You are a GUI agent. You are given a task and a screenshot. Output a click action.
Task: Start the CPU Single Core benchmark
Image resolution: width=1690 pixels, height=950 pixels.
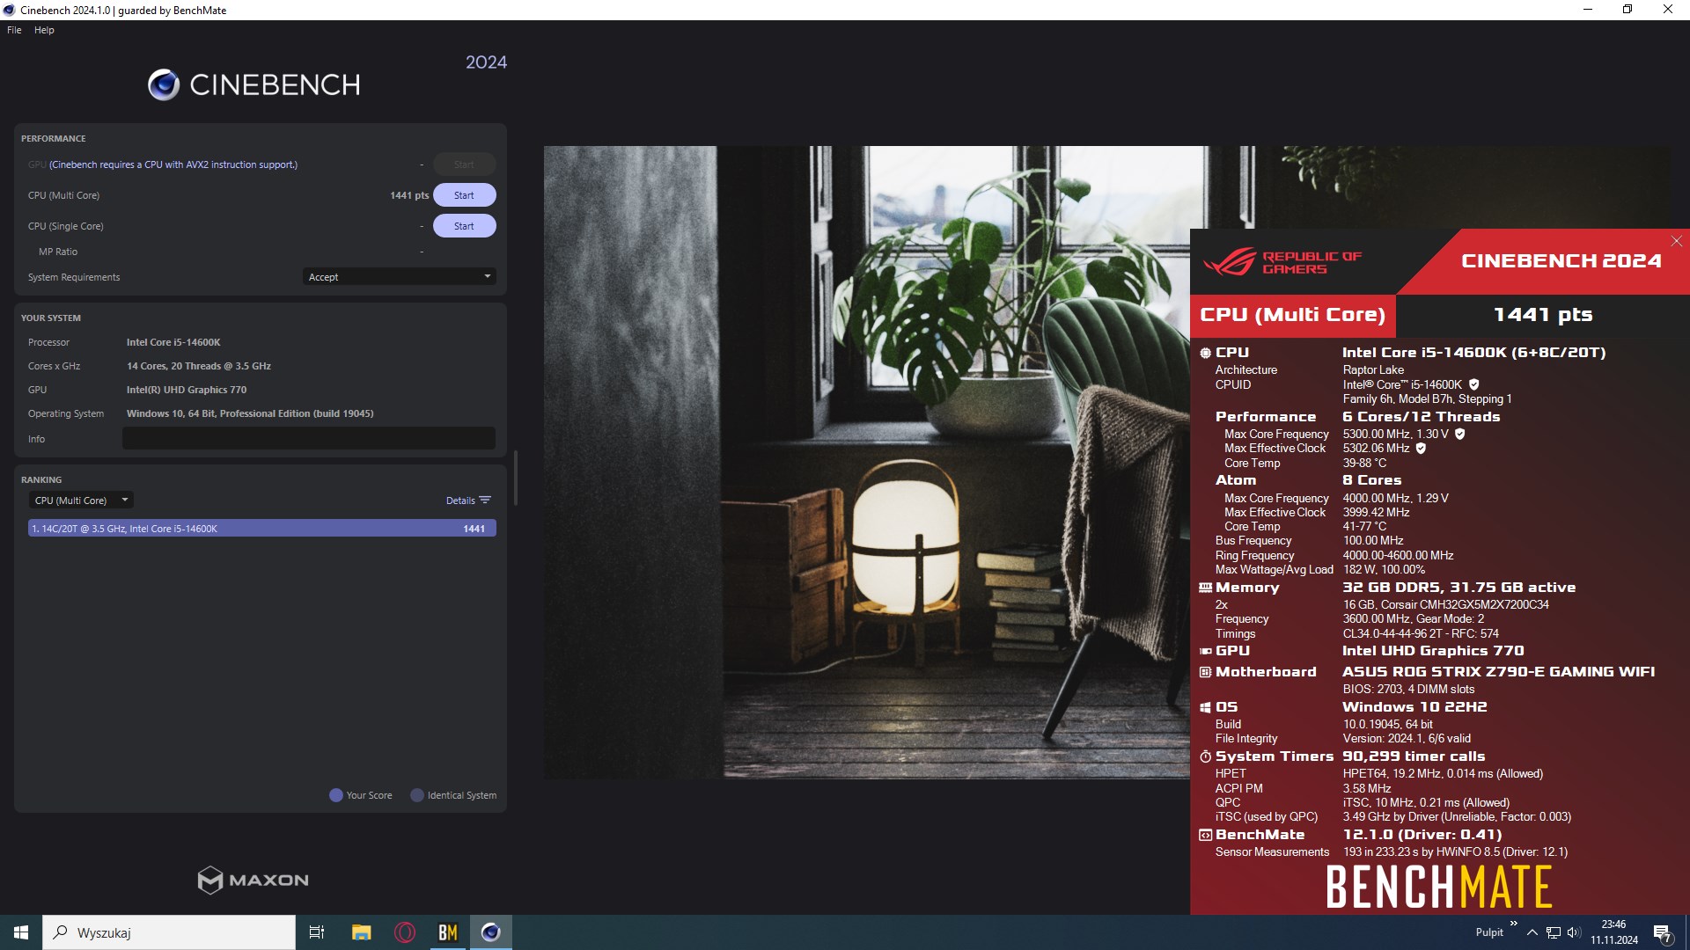[x=464, y=226]
